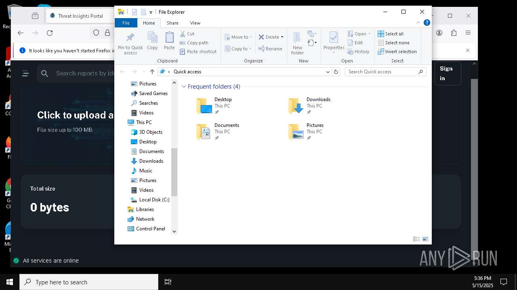517x290 pixels.
Task: Click File Explorer help question mark icon
Action: pyautogui.click(x=427, y=23)
